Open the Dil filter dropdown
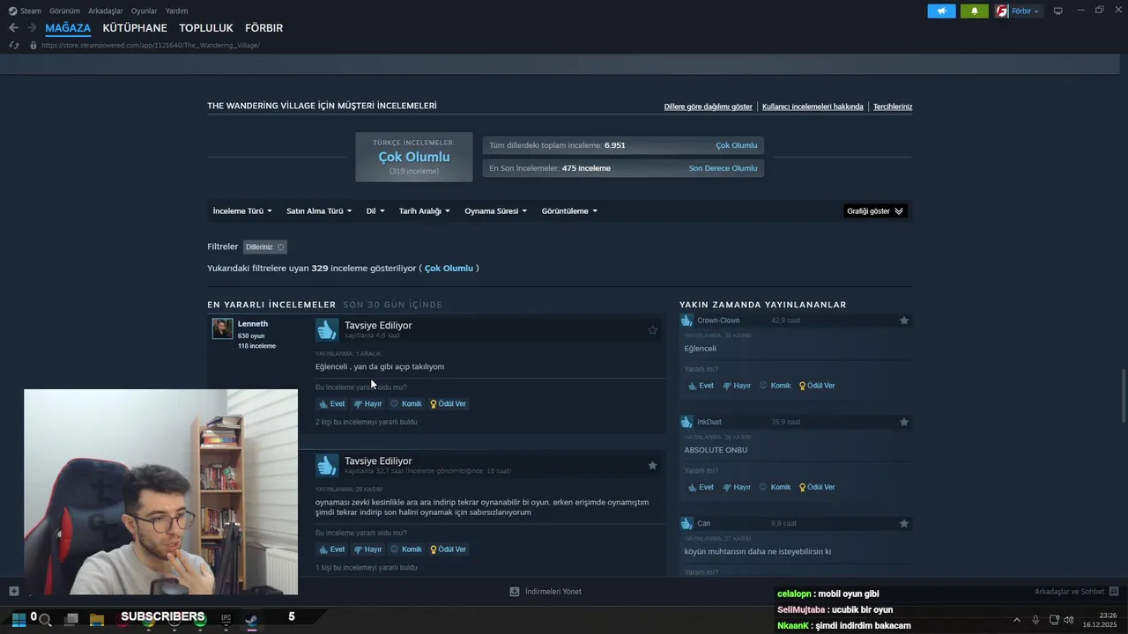Image resolution: width=1128 pixels, height=634 pixels. 375,211
